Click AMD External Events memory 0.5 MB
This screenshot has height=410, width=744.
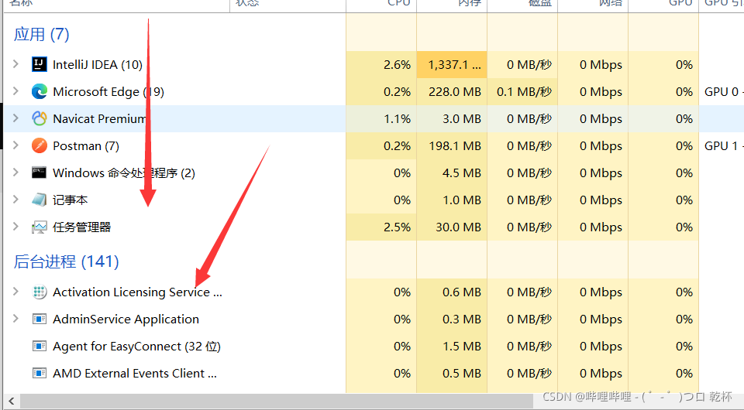[462, 373]
